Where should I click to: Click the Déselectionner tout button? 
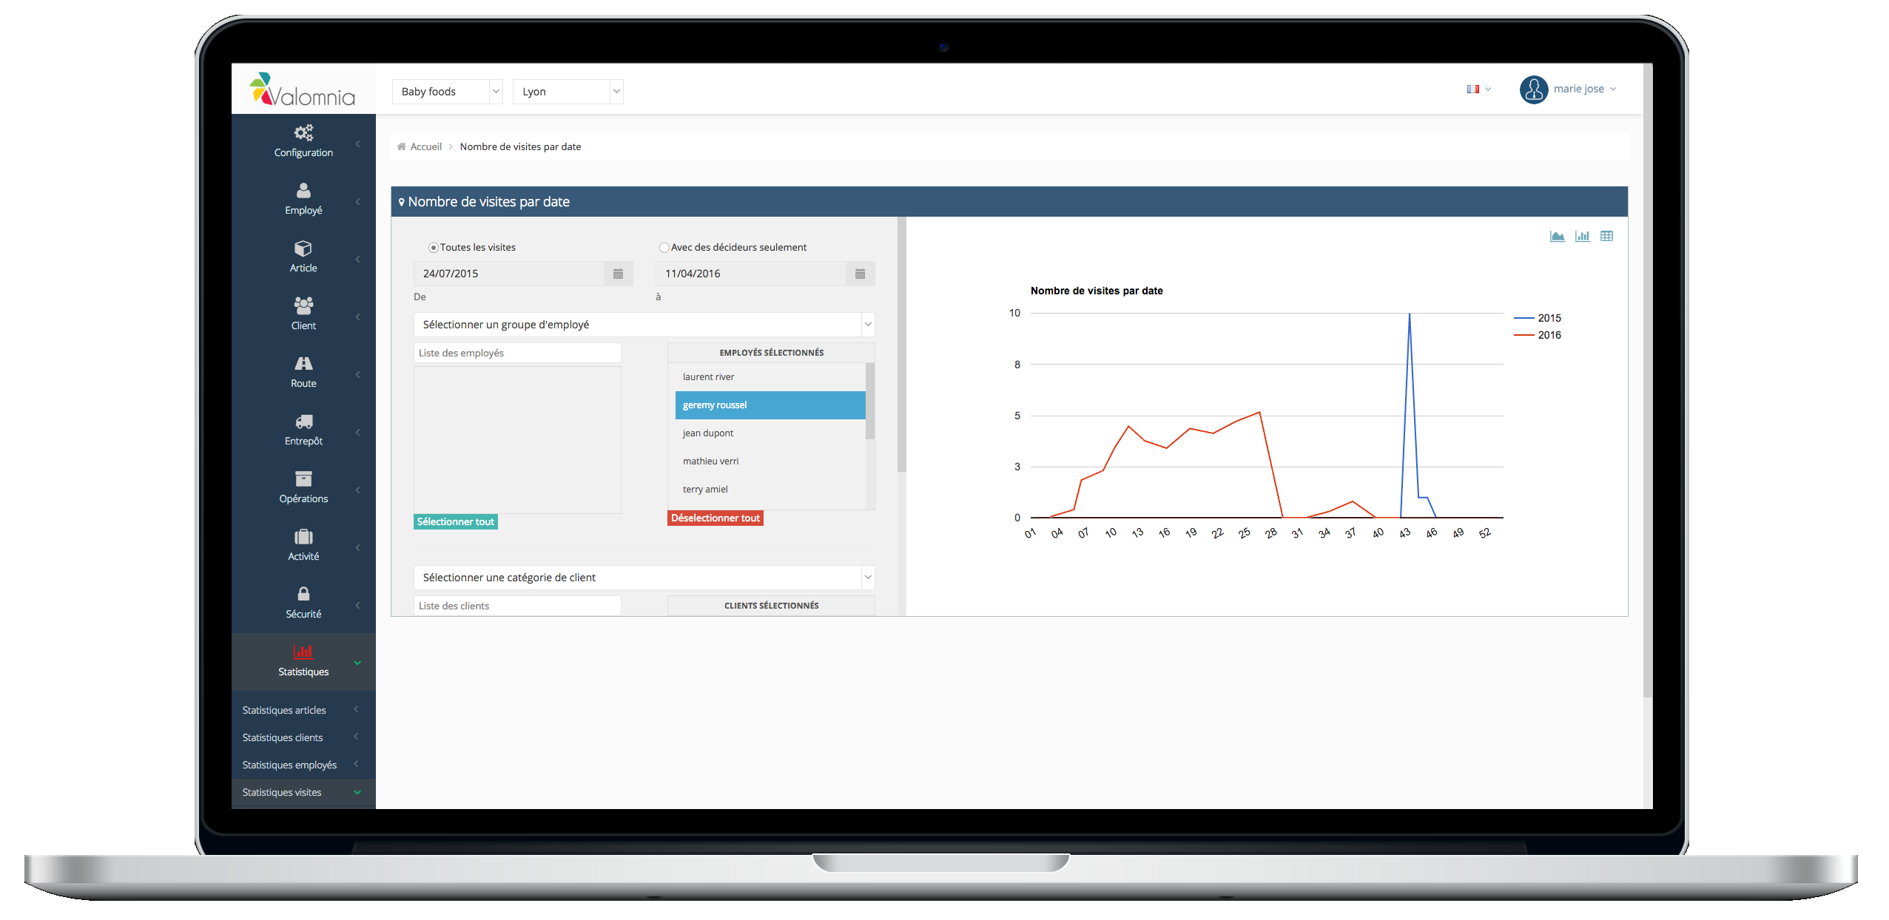point(715,518)
